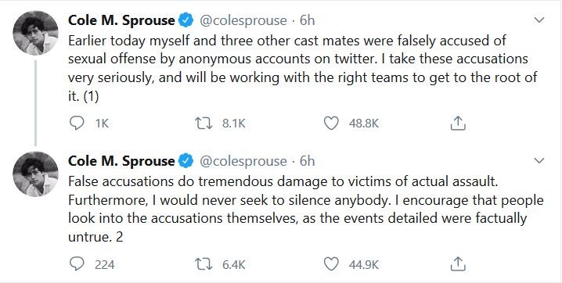
Task: Open the profile photo on the first tweet
Action: [x=35, y=33]
